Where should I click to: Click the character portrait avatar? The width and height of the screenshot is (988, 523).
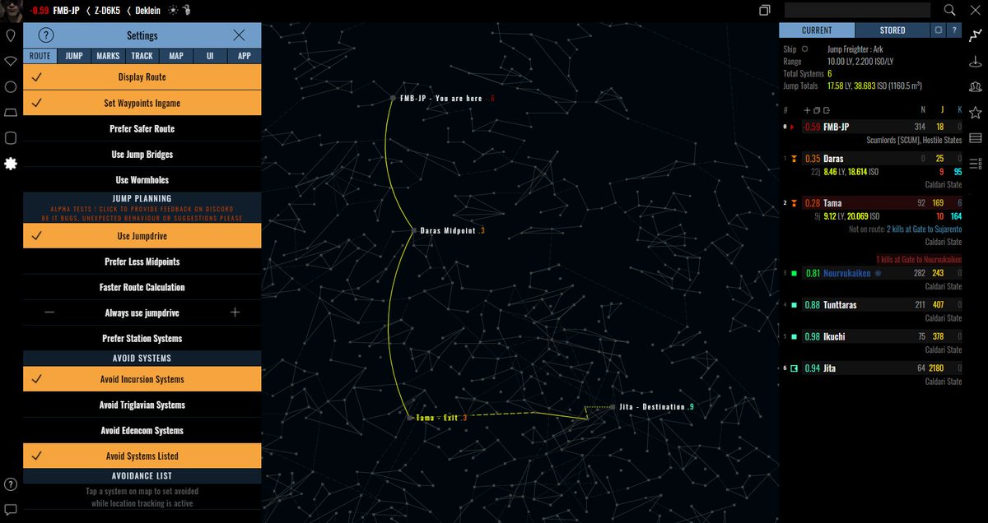11,10
